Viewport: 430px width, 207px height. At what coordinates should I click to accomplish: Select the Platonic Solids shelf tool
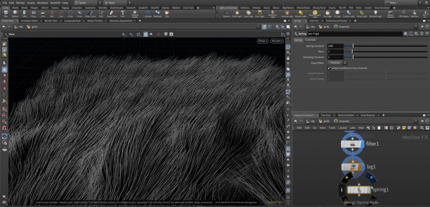coord(135,14)
